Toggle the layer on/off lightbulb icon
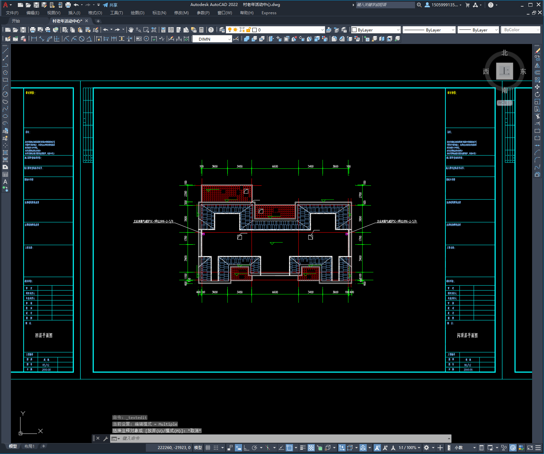Image resolution: width=544 pixels, height=454 pixels. tap(230, 30)
